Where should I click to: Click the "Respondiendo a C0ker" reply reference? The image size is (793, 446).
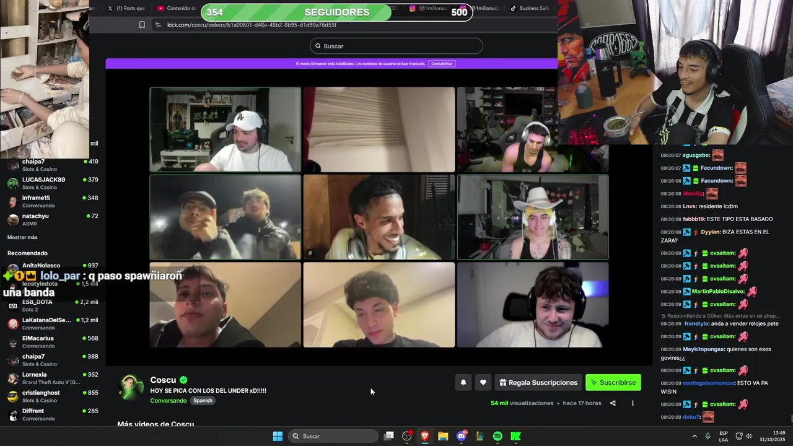click(721, 316)
